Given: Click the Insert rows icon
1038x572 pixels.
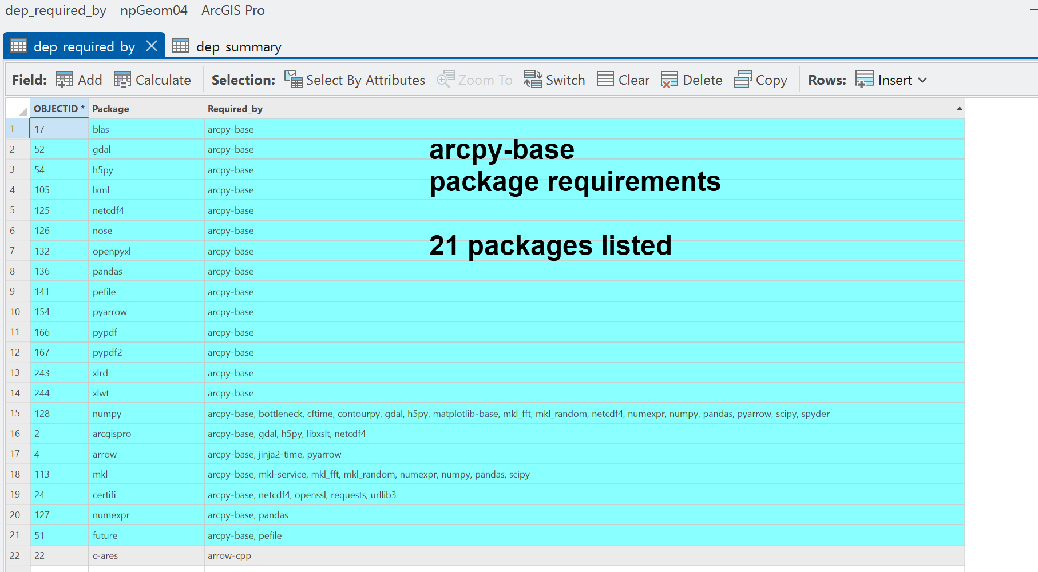Looking at the screenshot, I should (x=865, y=80).
